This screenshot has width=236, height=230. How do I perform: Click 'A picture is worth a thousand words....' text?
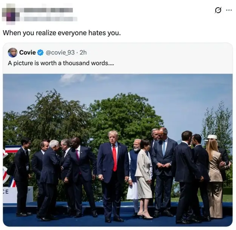coord(61,63)
